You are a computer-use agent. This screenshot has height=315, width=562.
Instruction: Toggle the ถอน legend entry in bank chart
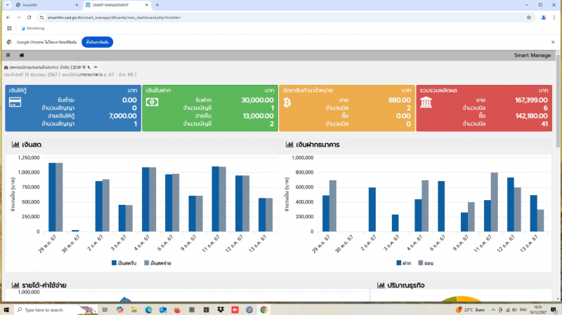click(x=426, y=263)
